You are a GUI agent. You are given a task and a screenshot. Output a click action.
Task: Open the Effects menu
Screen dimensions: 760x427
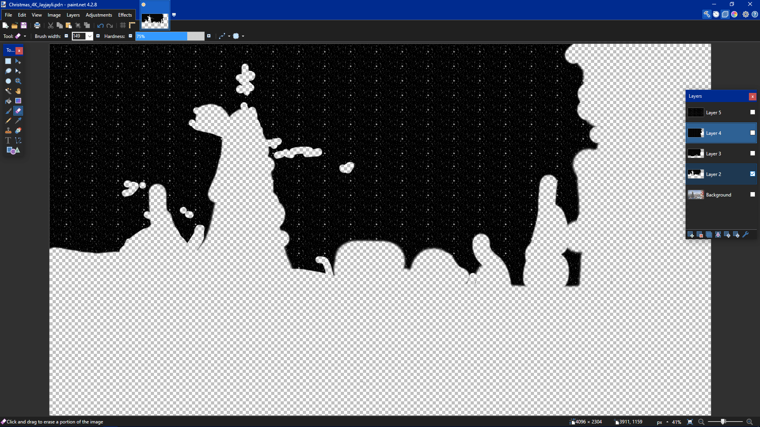tap(125, 15)
